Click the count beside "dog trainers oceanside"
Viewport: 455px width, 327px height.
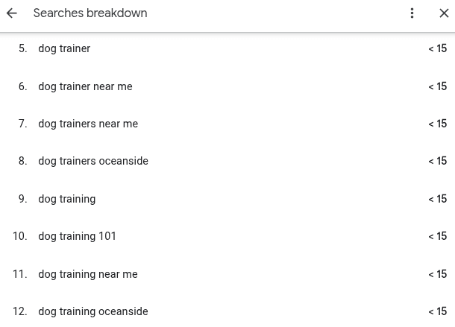click(x=437, y=161)
